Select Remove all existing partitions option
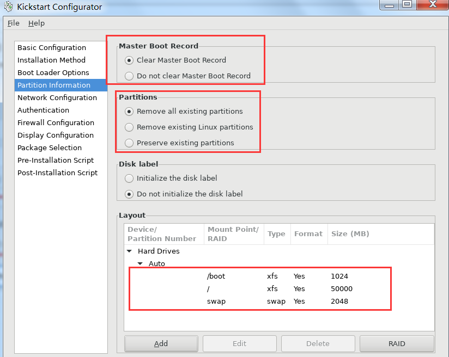Screen dimensions: 449x357 click(x=129, y=112)
